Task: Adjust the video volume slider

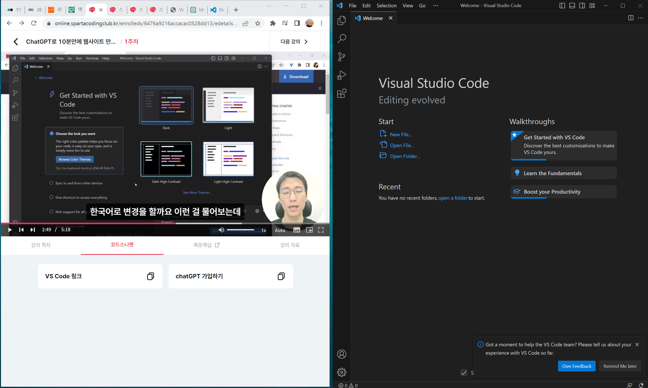Action: [x=240, y=230]
